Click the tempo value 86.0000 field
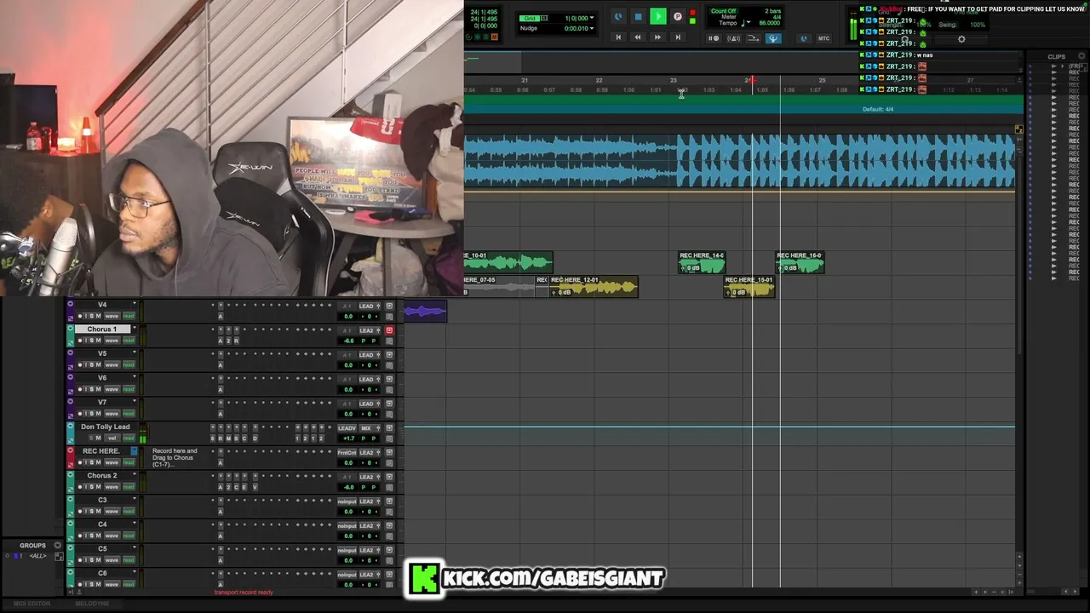Viewport: 1090px width, 613px height. coord(769,23)
